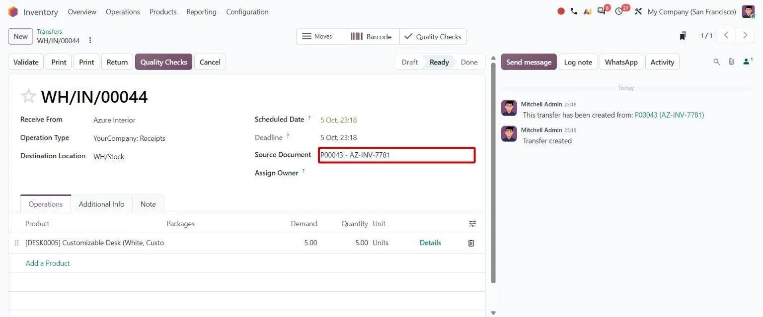The width and height of the screenshot is (763, 317).
Task: Go to the next record arrow
Action: pyautogui.click(x=745, y=35)
